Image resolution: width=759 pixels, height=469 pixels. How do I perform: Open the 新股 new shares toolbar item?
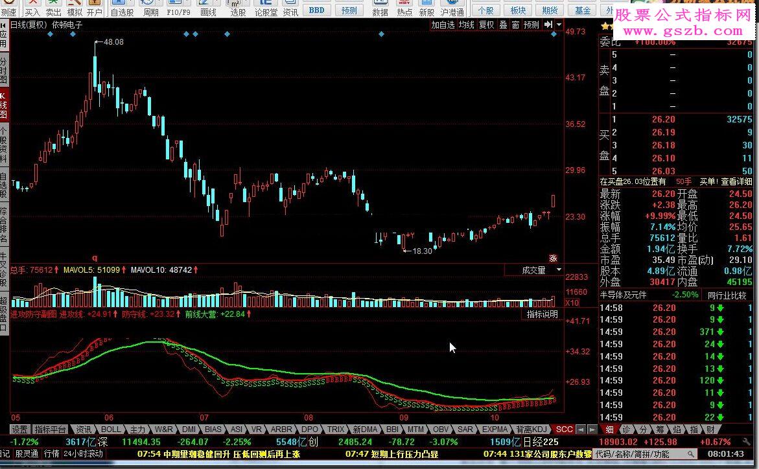[x=426, y=8]
